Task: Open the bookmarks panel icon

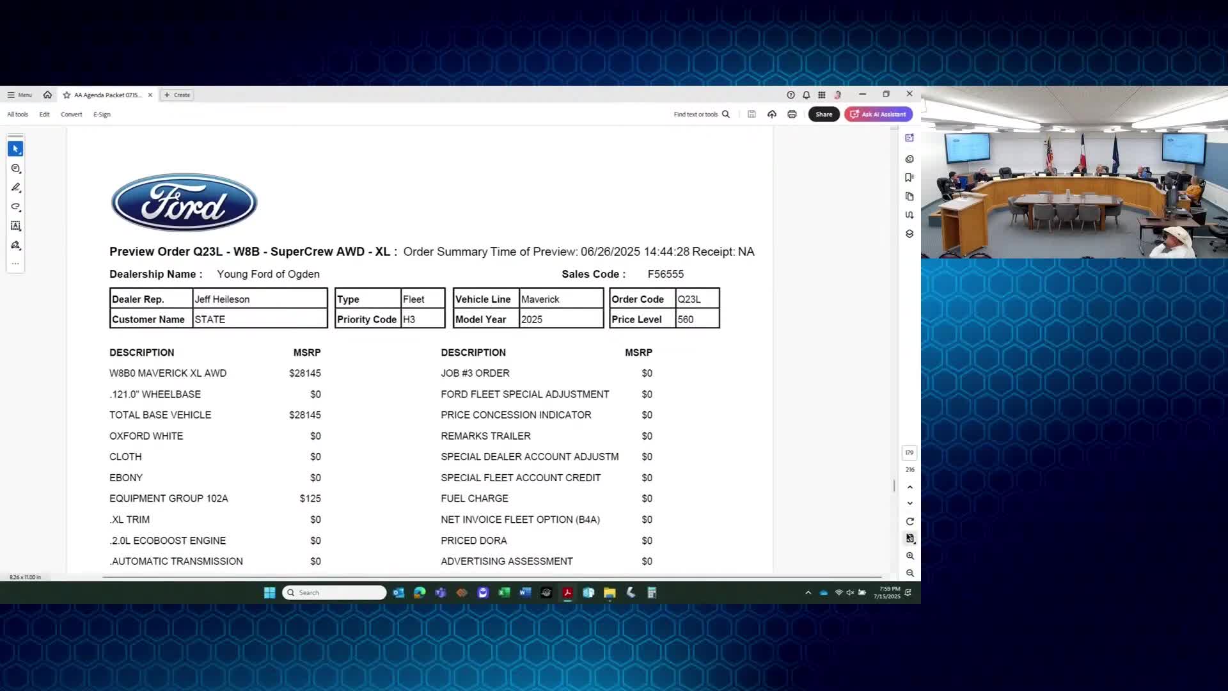Action: (x=909, y=177)
